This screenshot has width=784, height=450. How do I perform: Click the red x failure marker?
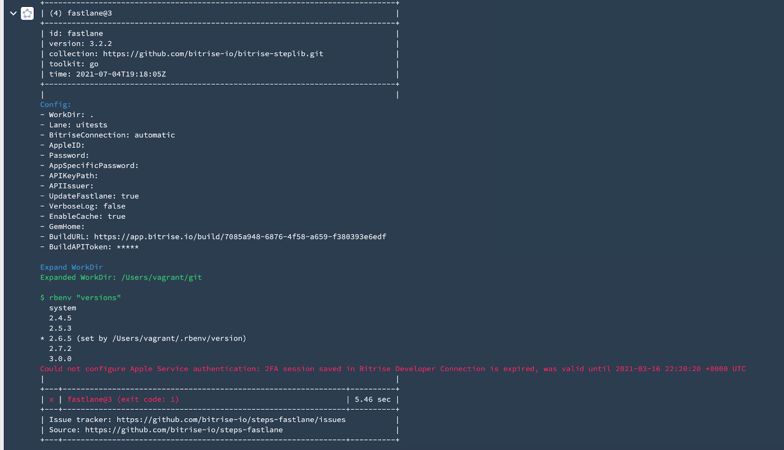[51, 400]
